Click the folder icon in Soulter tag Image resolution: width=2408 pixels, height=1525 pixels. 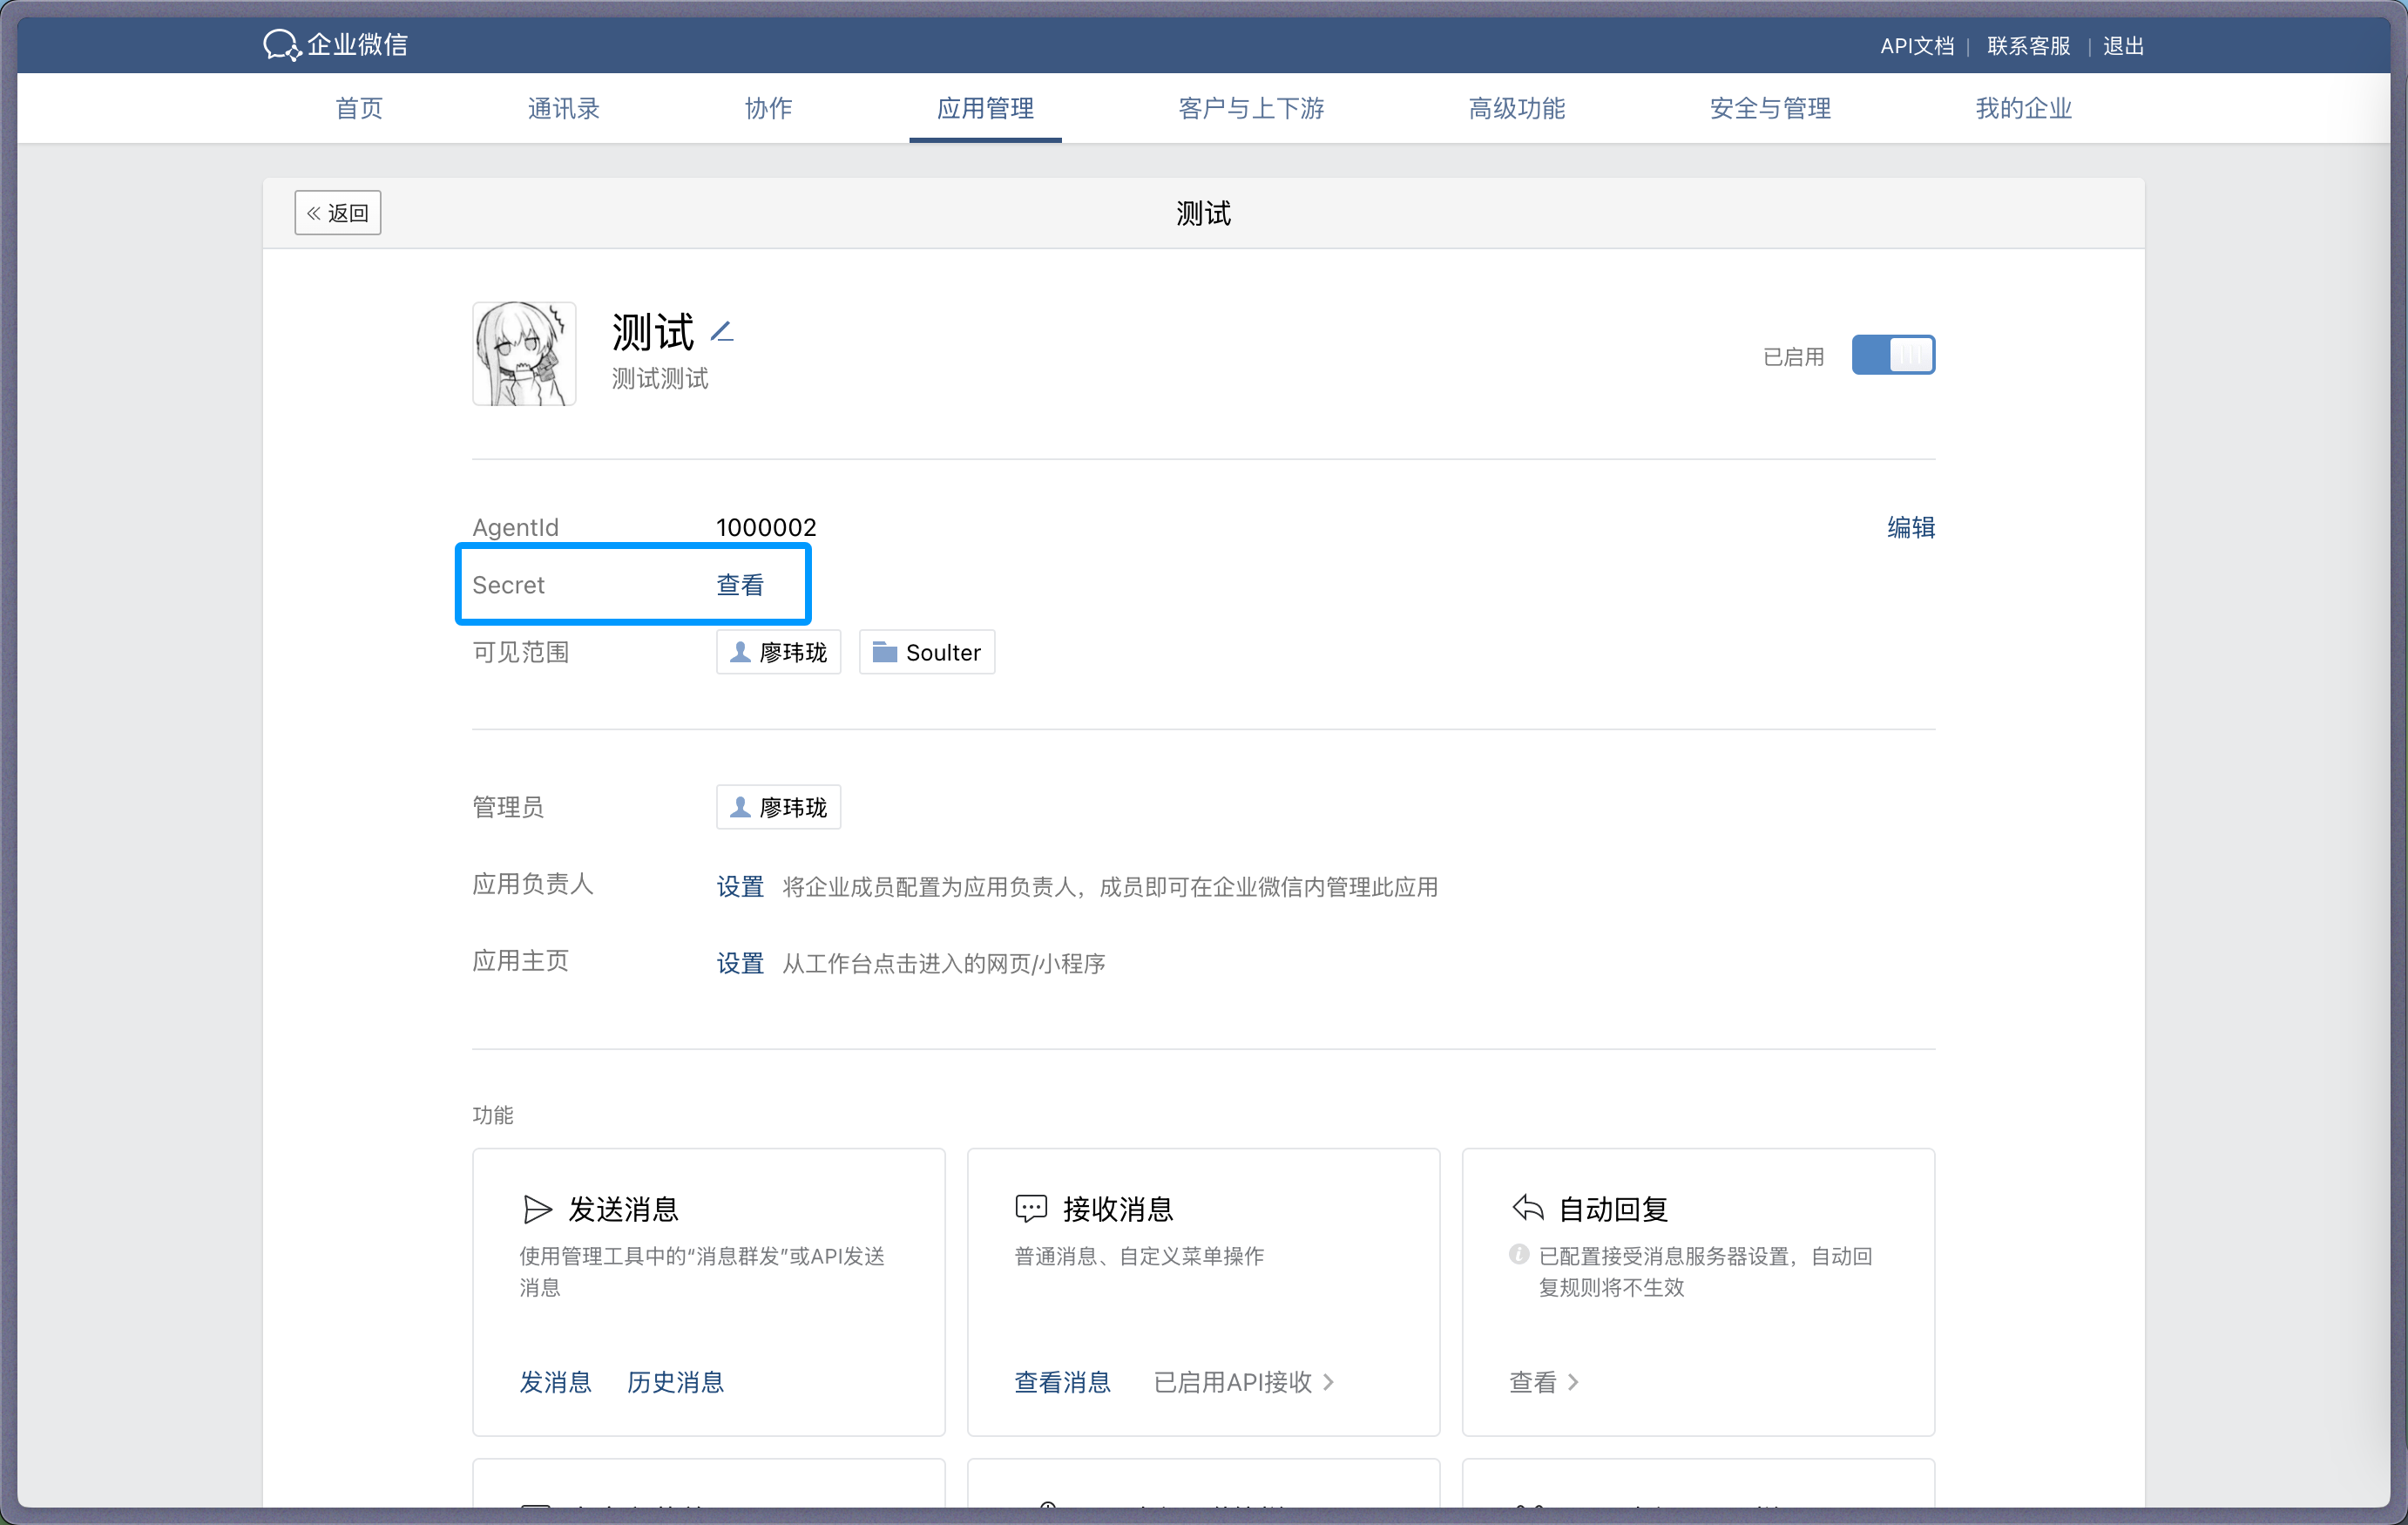(884, 652)
